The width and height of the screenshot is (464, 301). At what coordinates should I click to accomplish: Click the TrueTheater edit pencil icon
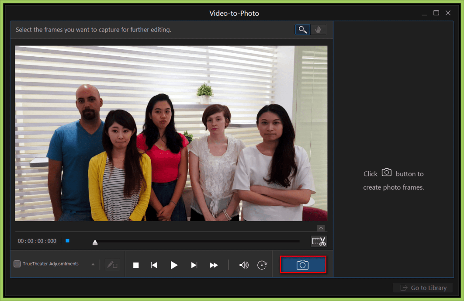click(112, 265)
